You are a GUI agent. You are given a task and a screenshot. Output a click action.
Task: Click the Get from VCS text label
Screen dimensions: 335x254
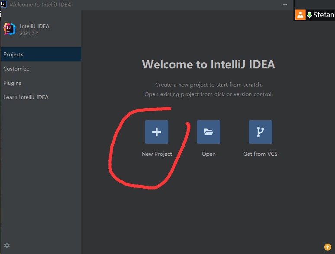point(260,154)
